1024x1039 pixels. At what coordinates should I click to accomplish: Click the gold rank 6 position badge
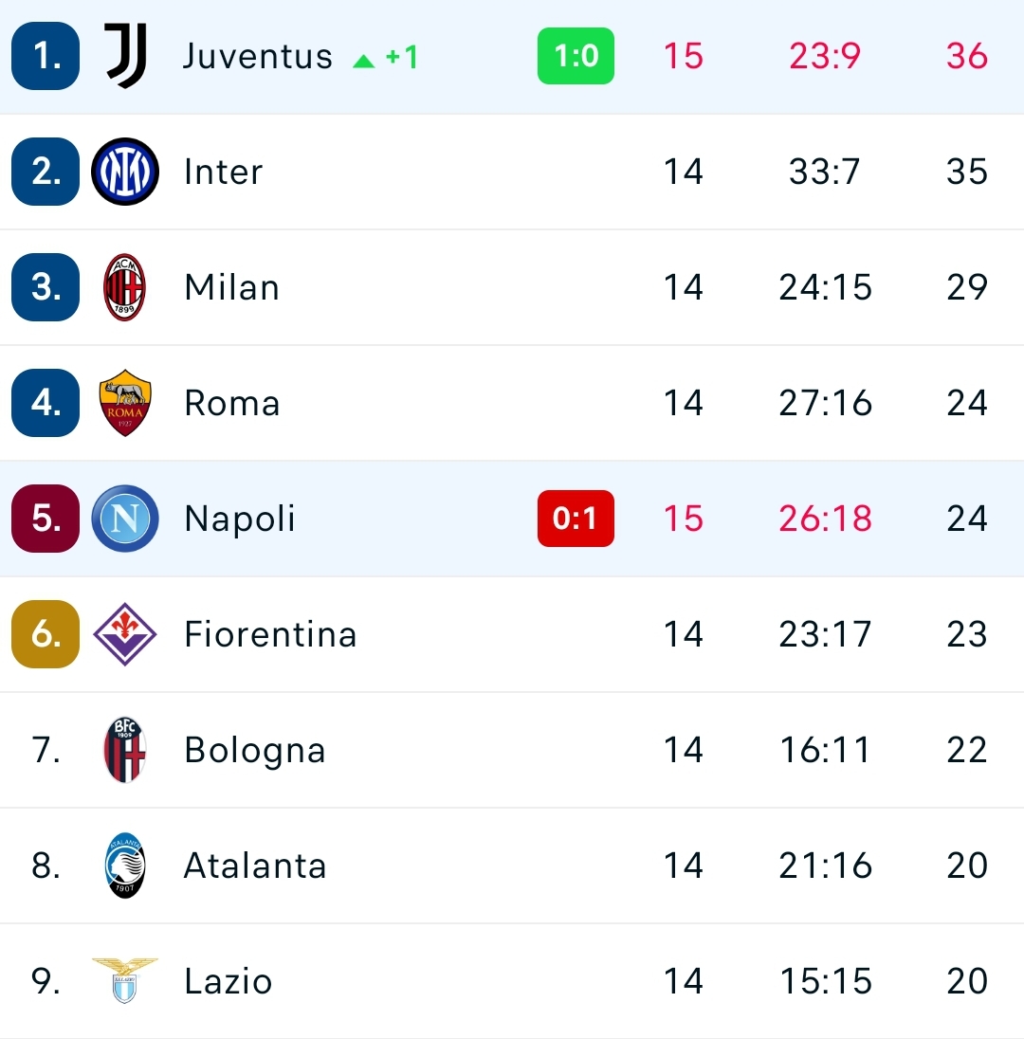(x=46, y=634)
